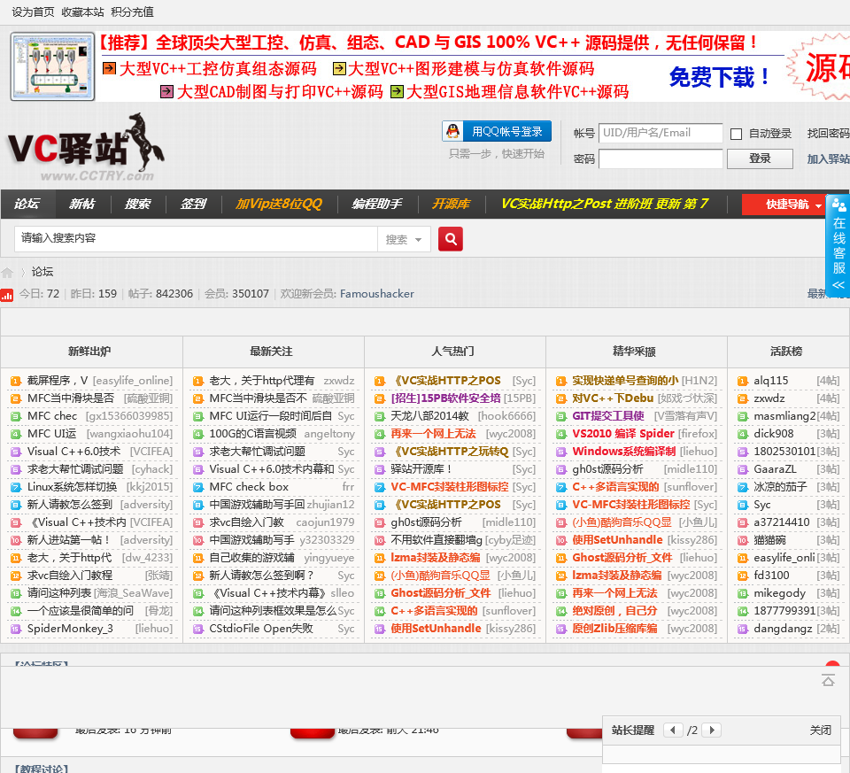Click new member Famoushacker link
Image resolution: width=850 pixels, height=773 pixels.
(377, 294)
